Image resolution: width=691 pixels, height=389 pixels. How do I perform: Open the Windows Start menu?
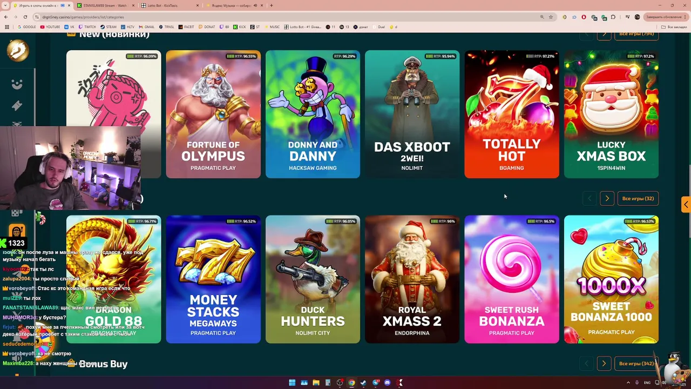(292, 383)
